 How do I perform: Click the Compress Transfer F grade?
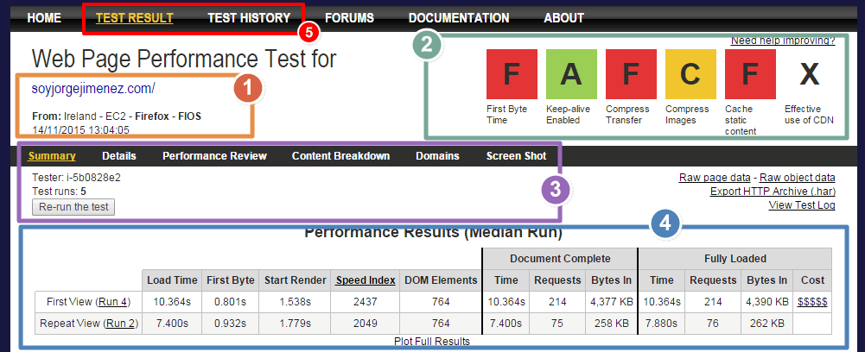pos(631,74)
